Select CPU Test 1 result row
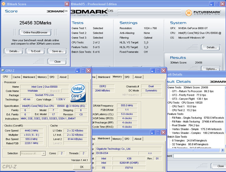This screenshot has height=172, width=226. tap(184, 106)
